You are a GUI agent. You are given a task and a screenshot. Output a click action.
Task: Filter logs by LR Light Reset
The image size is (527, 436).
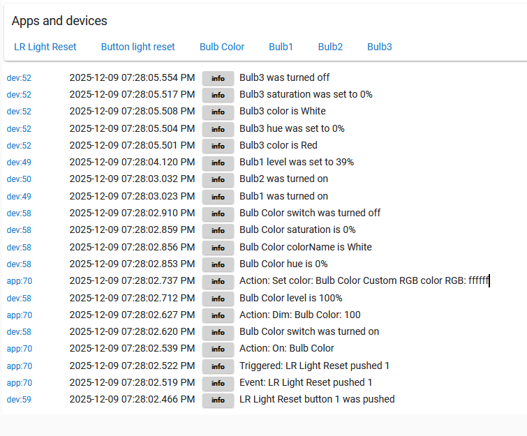pos(45,47)
